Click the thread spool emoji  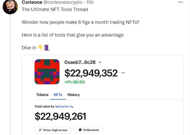coord(46,48)
